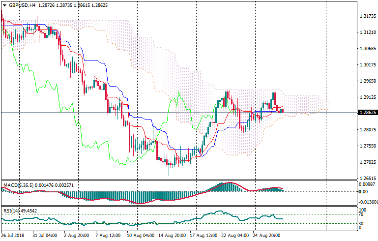Screen dimensions: 378x241
Task: Click the 24 Aug 20:00 time label
Action: (x=268, y=236)
